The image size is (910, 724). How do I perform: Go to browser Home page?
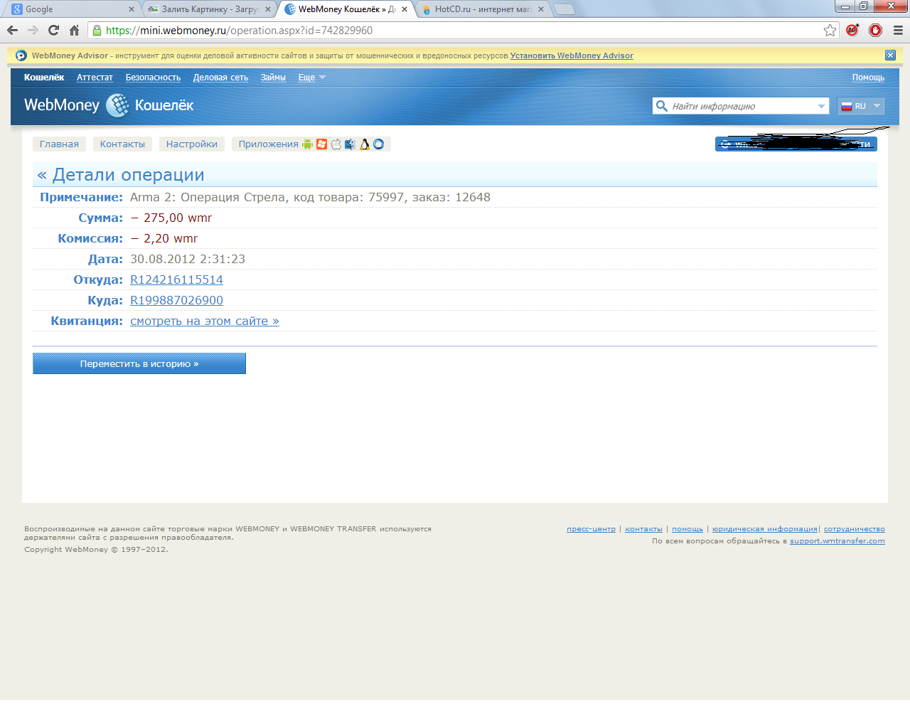74,30
